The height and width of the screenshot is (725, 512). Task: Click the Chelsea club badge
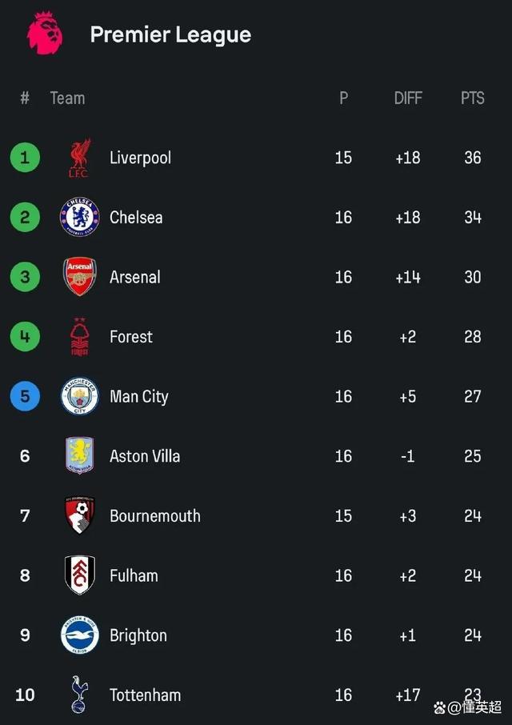tap(79, 218)
